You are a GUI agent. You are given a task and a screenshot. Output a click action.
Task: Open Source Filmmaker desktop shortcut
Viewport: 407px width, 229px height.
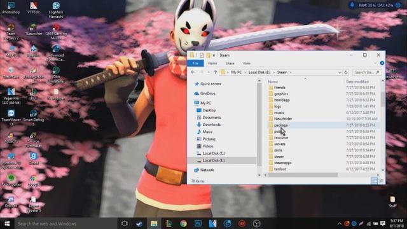[x=34, y=139]
